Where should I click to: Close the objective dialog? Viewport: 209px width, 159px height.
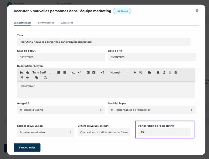pyautogui.click(x=197, y=11)
